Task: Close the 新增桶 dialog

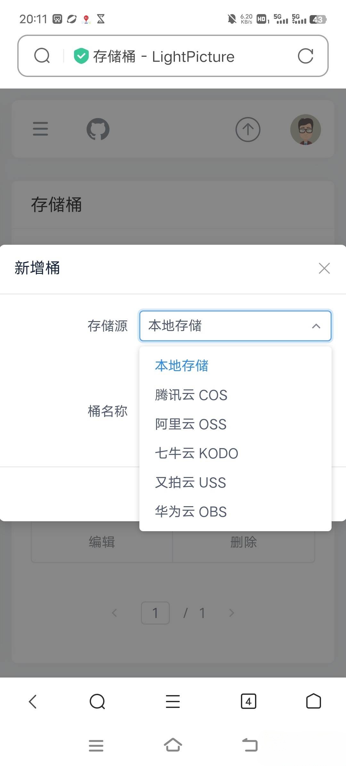Action: (324, 268)
